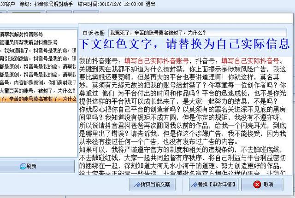Click the 替换【申诉详情】 button
Viewport: 295px width, 198px height.
[x=213, y=185]
